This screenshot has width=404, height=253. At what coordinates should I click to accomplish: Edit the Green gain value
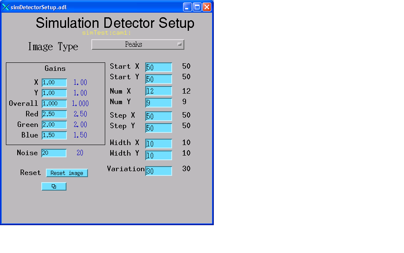[54, 124]
